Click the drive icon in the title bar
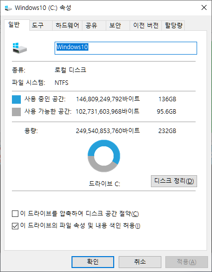Screen dimensions: 212x272 [8, 8]
